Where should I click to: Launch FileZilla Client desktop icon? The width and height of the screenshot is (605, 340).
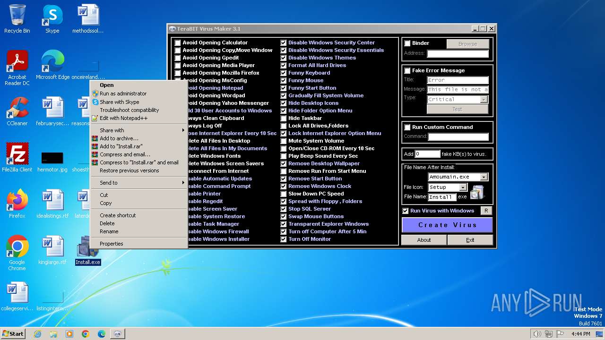[17, 158]
